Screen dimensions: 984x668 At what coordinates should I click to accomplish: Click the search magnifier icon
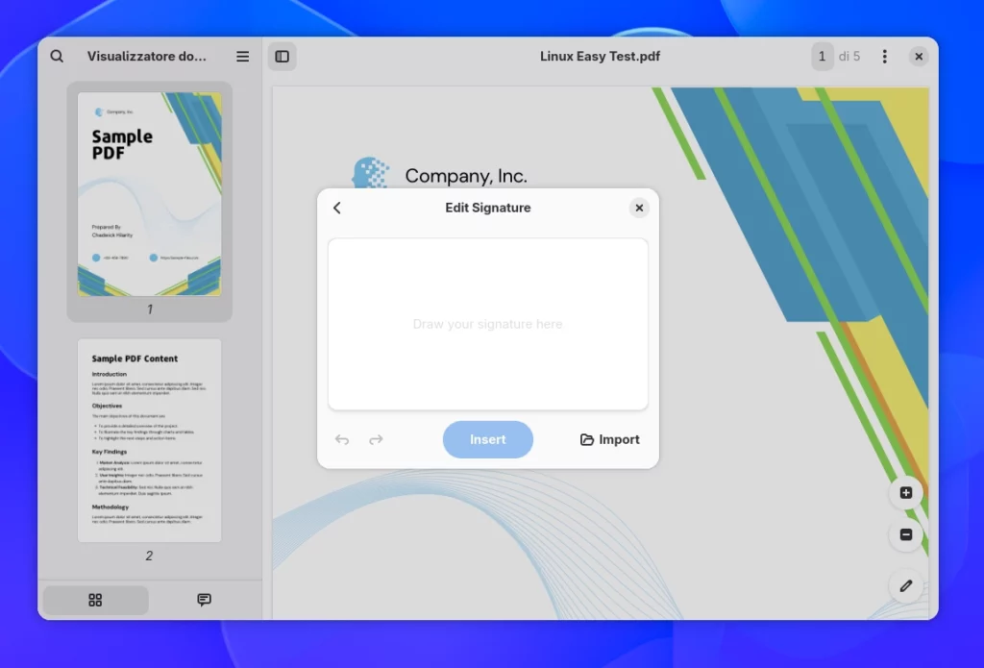pyautogui.click(x=57, y=57)
